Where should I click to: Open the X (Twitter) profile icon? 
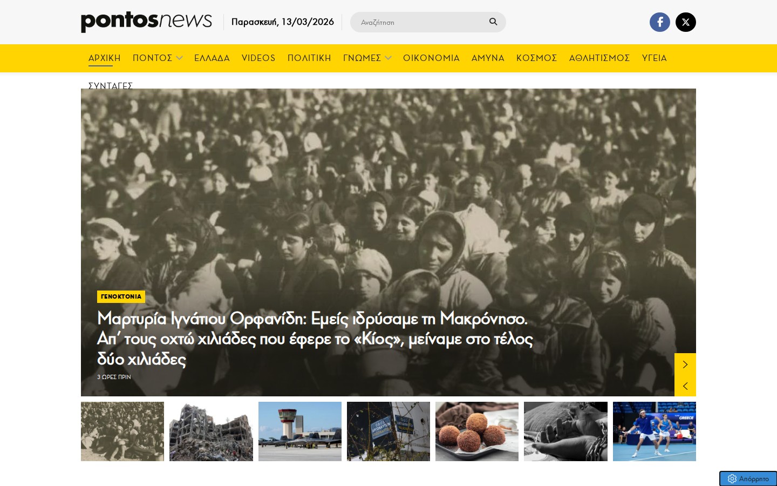(x=685, y=22)
